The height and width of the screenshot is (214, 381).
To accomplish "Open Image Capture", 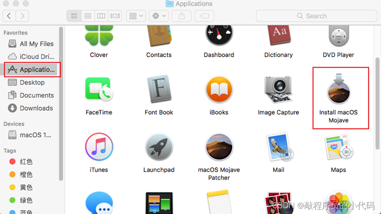I will (x=278, y=90).
